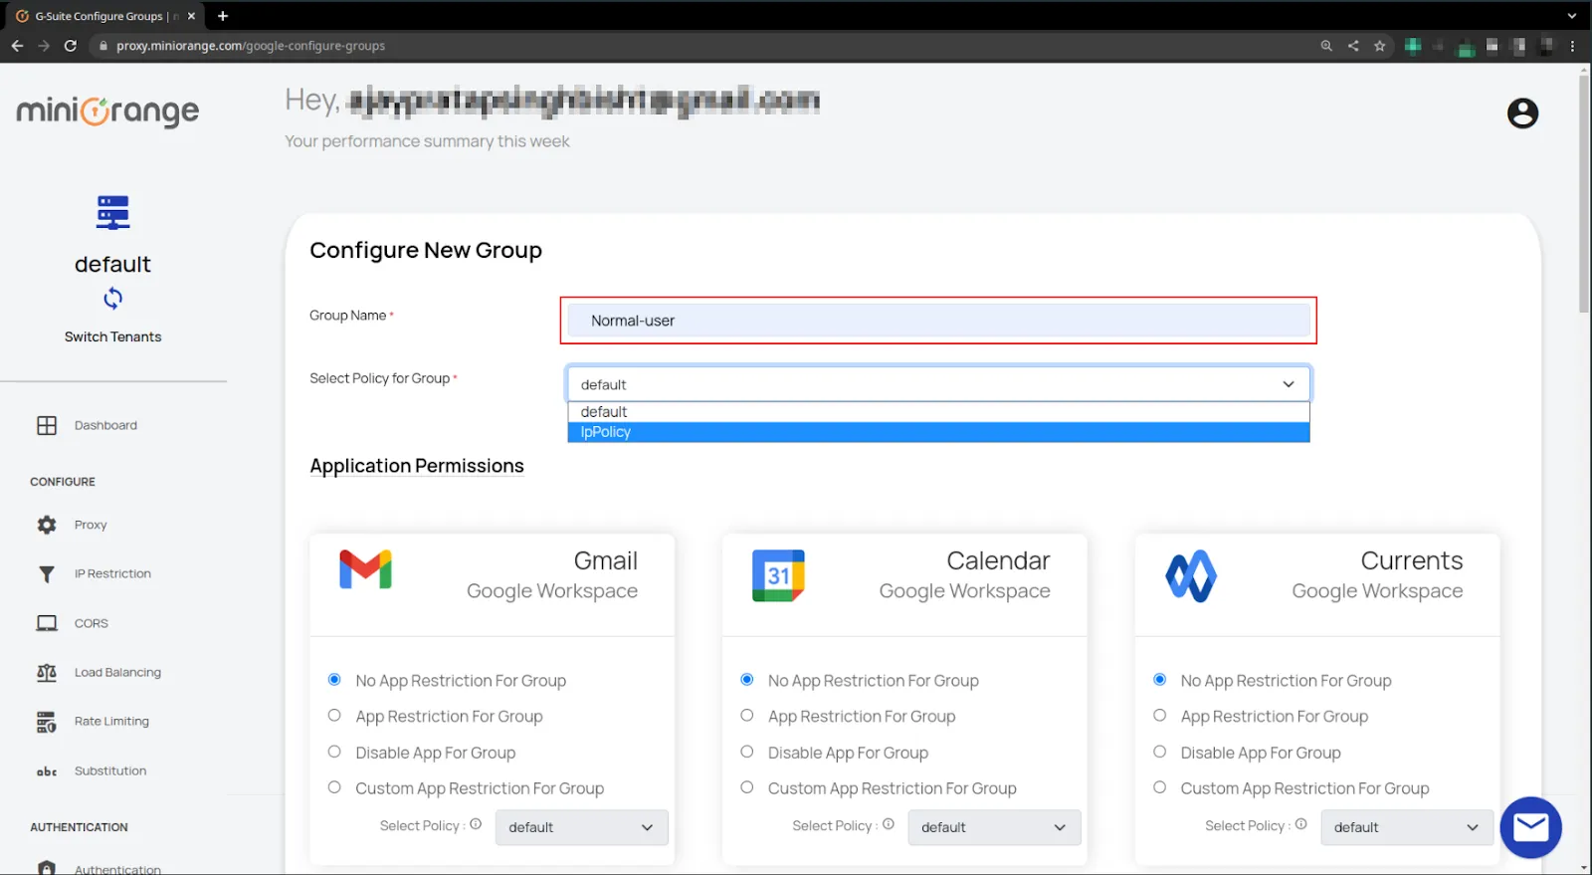Viewport: 1592px width, 875px height.
Task: Open the browser tab search chevron
Action: [1572, 16]
